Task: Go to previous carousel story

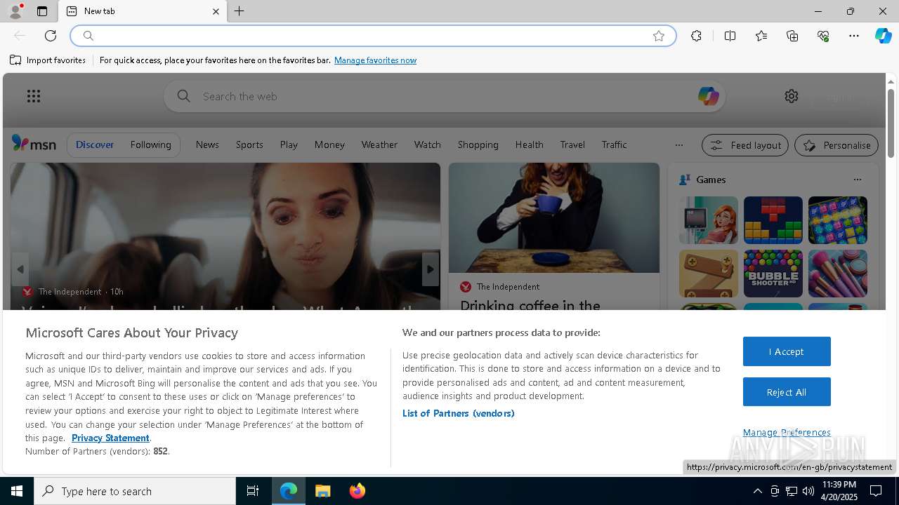Action: coord(20,269)
